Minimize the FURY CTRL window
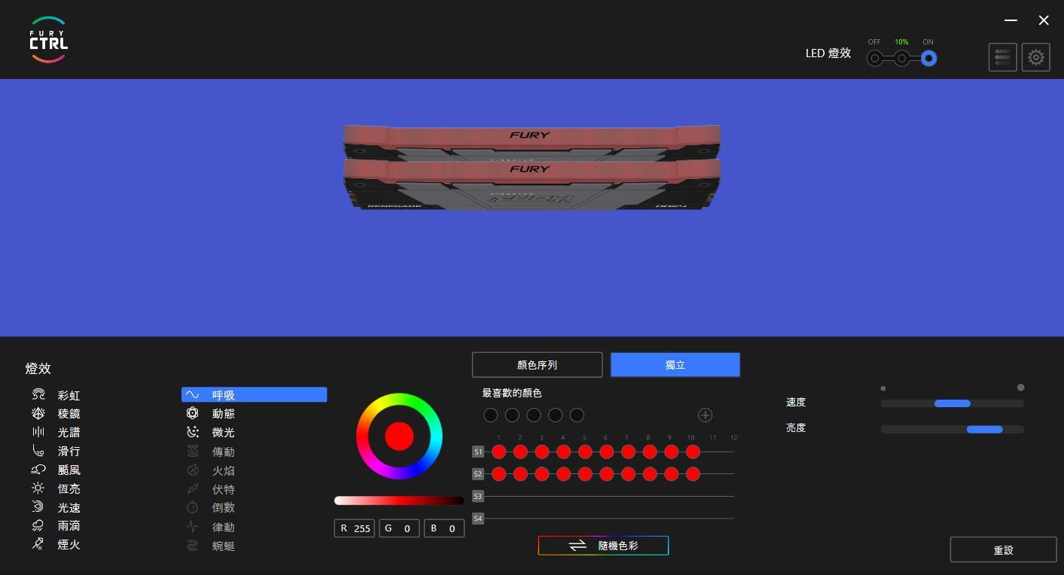This screenshot has height=575, width=1064. click(x=1011, y=20)
